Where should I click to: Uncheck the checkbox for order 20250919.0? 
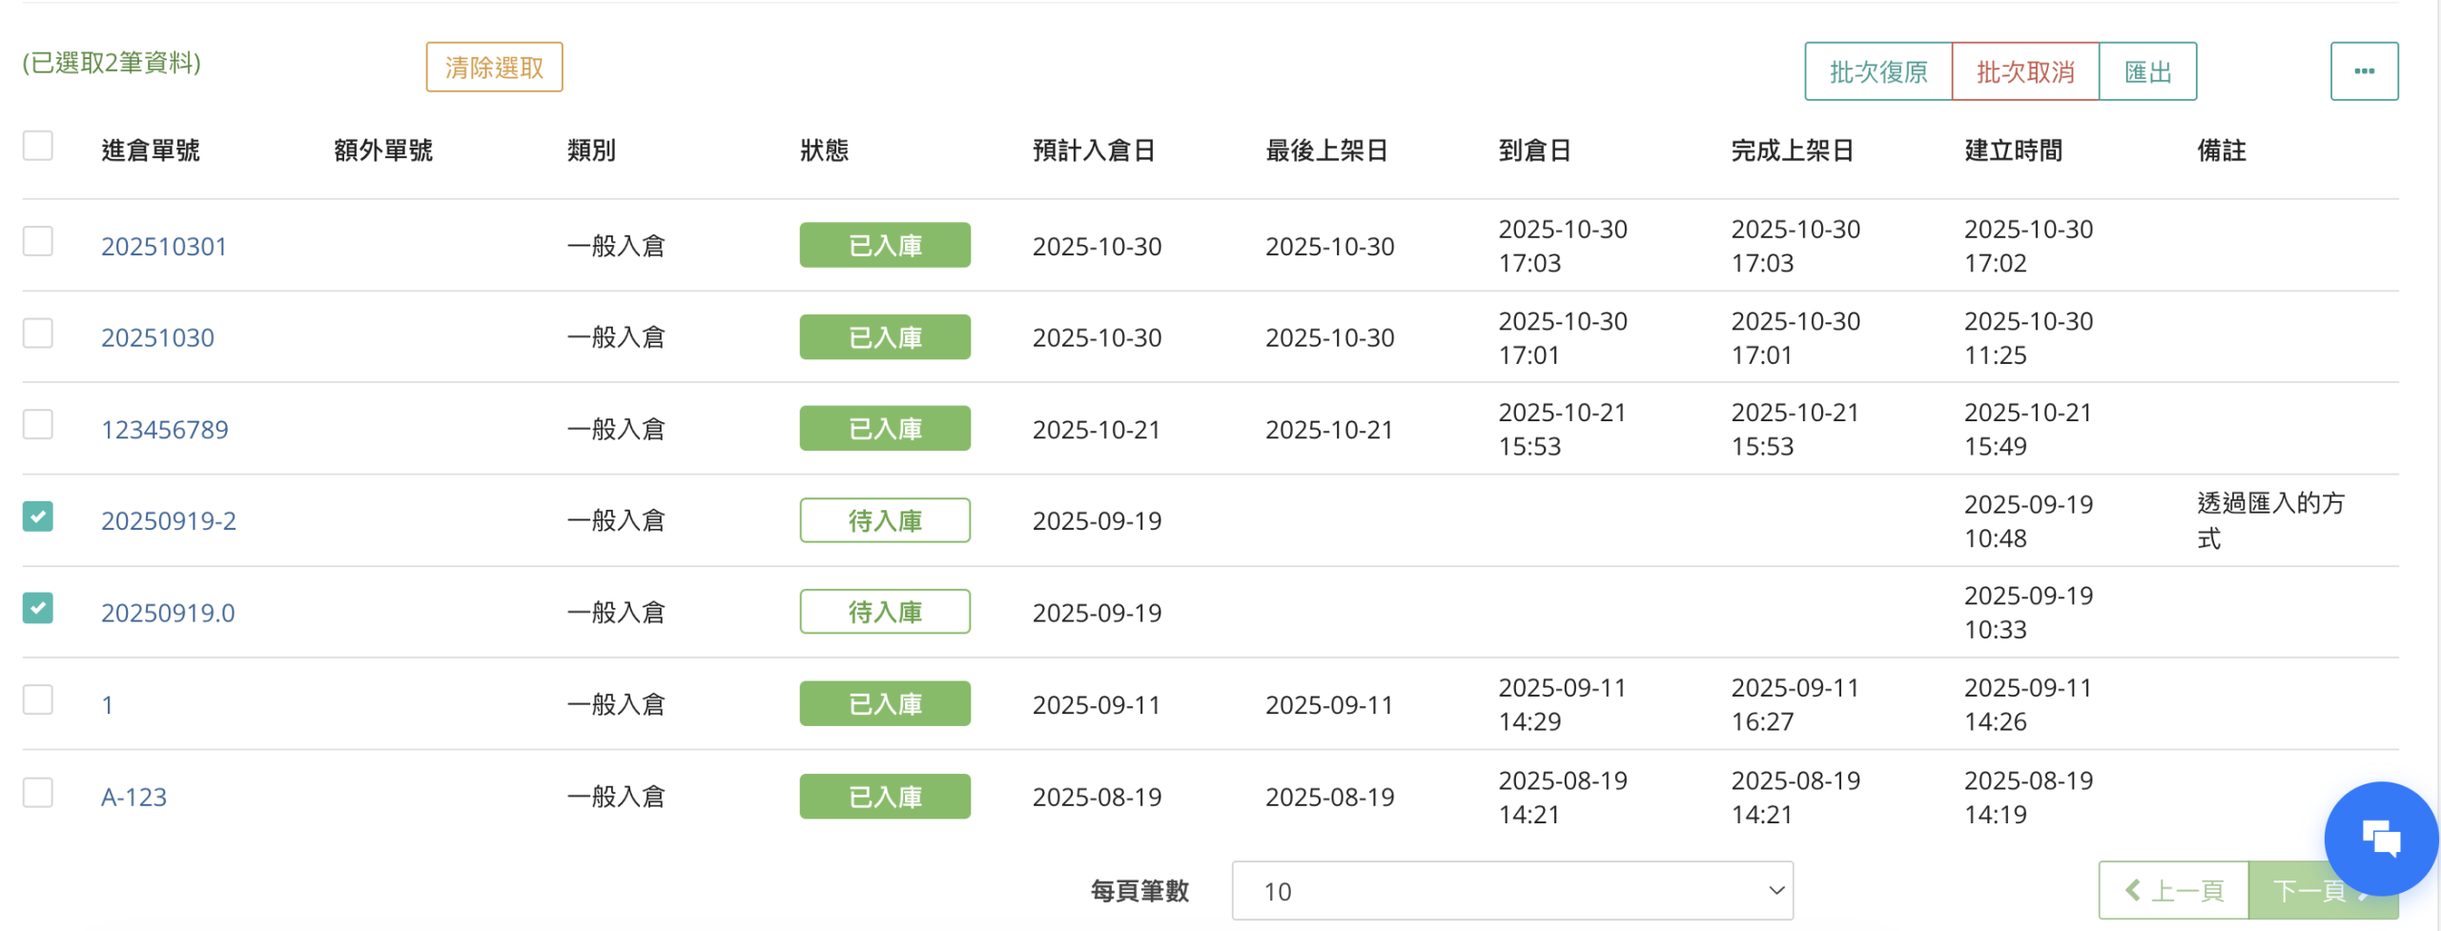tap(38, 608)
